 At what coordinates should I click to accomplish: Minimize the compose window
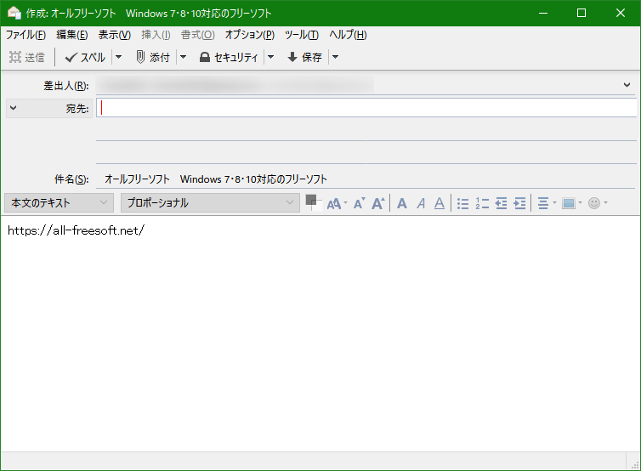543,13
